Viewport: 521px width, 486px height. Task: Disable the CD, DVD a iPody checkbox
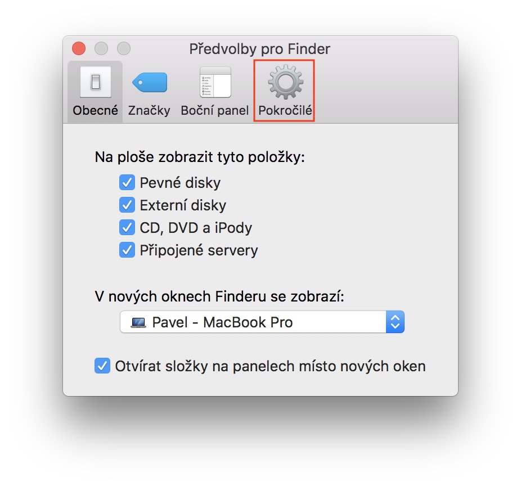(127, 228)
